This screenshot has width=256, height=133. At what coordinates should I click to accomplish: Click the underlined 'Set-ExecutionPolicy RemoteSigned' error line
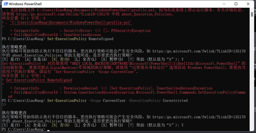pyautogui.click(x=39, y=80)
